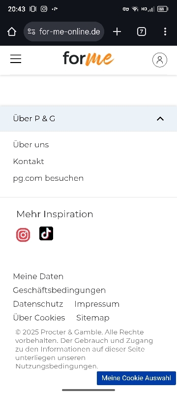
Task: Tap the browser home icon
Action: [x=12, y=32]
